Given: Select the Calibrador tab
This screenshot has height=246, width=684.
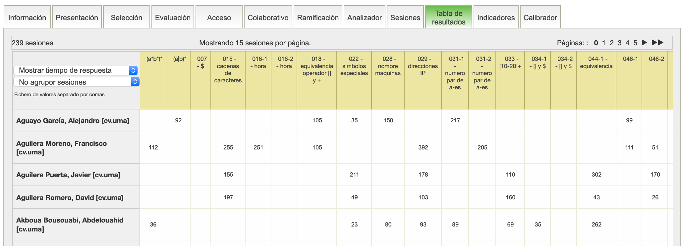Looking at the screenshot, I should point(540,18).
